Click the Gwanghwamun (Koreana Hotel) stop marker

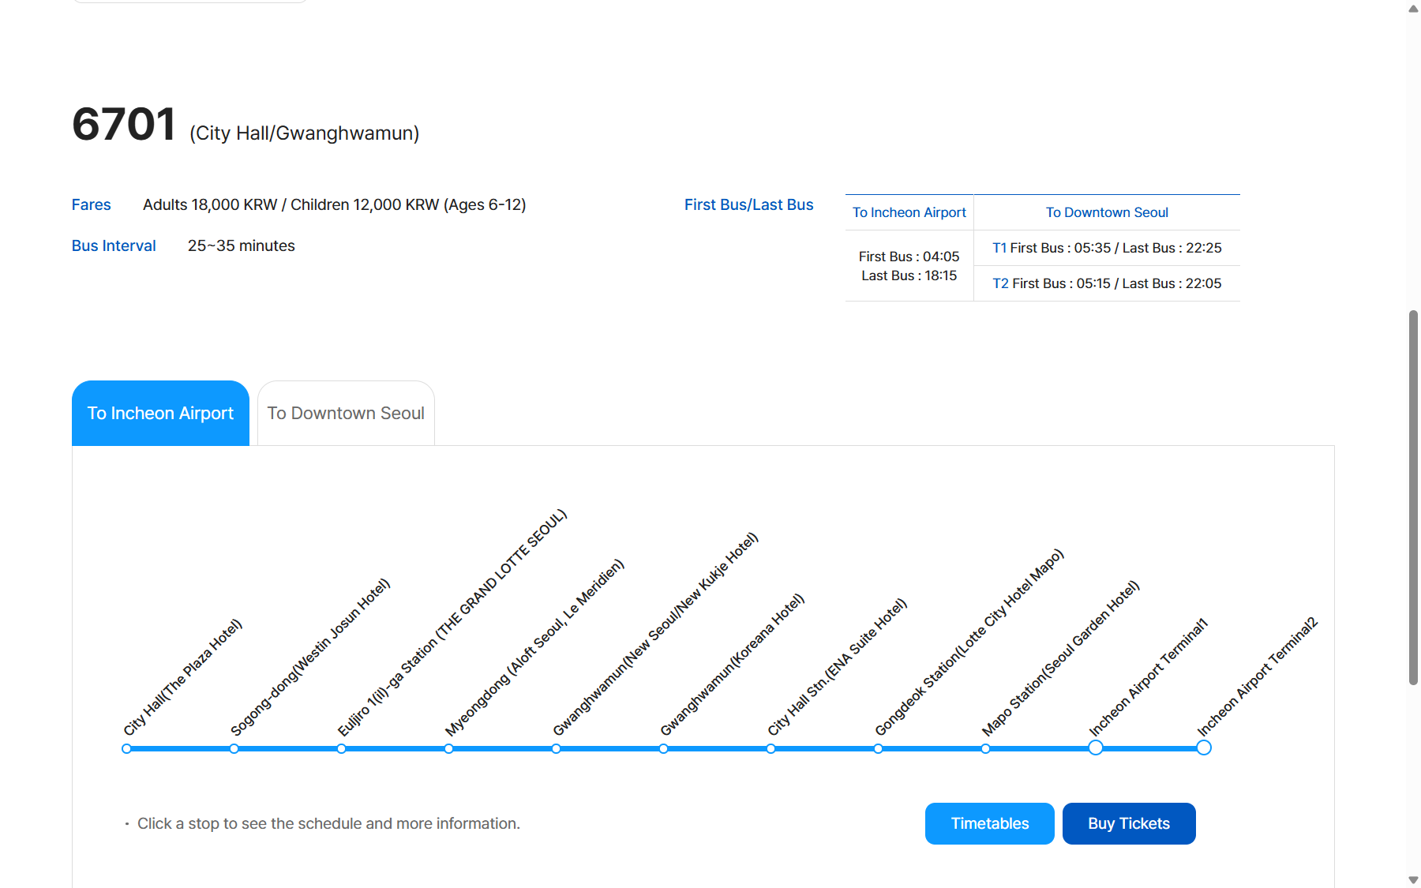(663, 748)
